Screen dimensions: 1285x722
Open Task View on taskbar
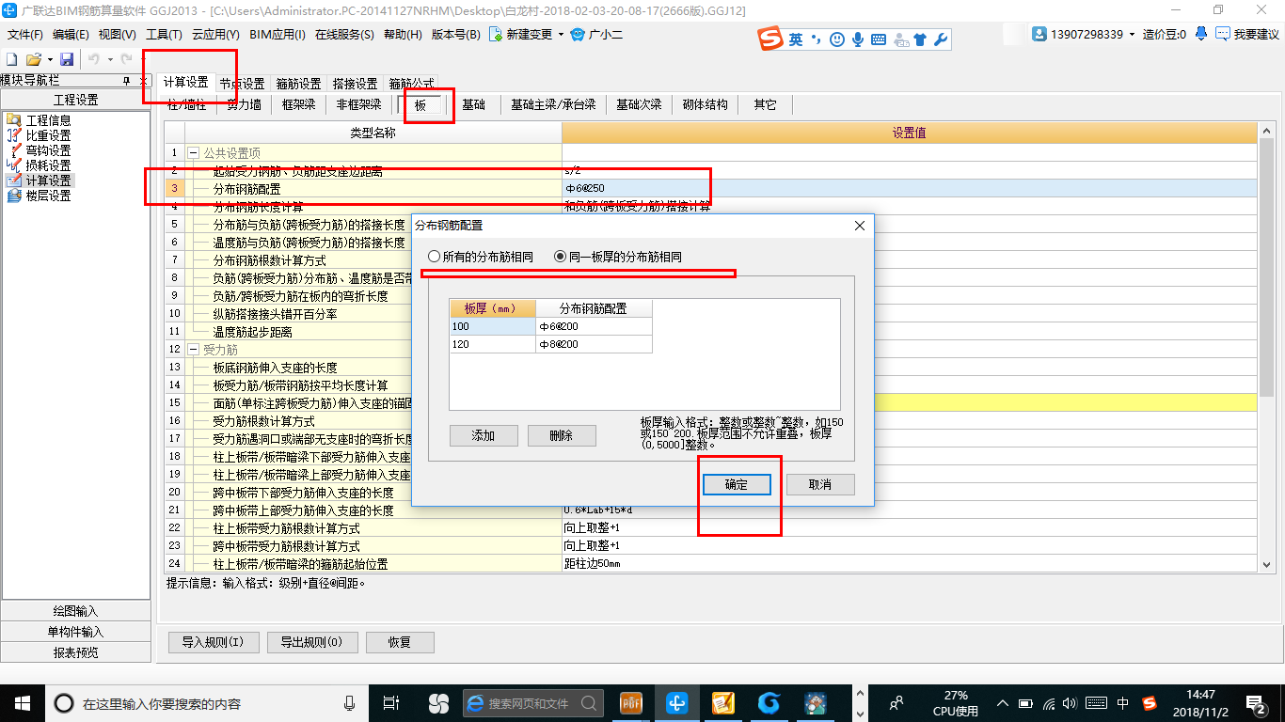tap(391, 702)
